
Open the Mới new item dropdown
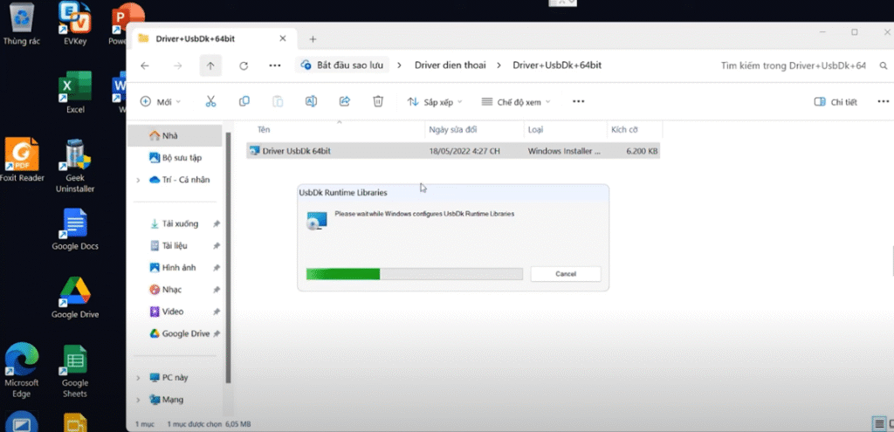[x=161, y=102]
